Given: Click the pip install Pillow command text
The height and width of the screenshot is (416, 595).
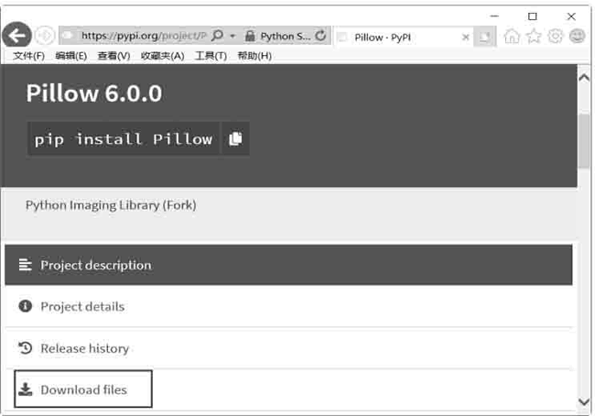Looking at the screenshot, I should [124, 139].
